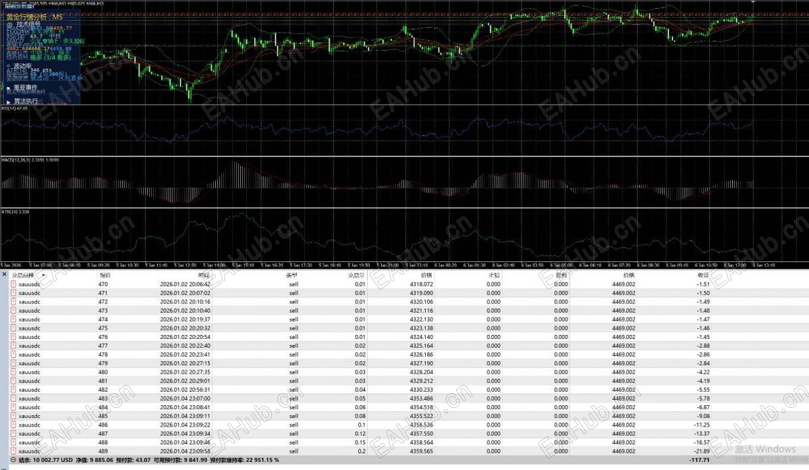
Task: Click the order icon for ticket 484
Action: pos(13,407)
